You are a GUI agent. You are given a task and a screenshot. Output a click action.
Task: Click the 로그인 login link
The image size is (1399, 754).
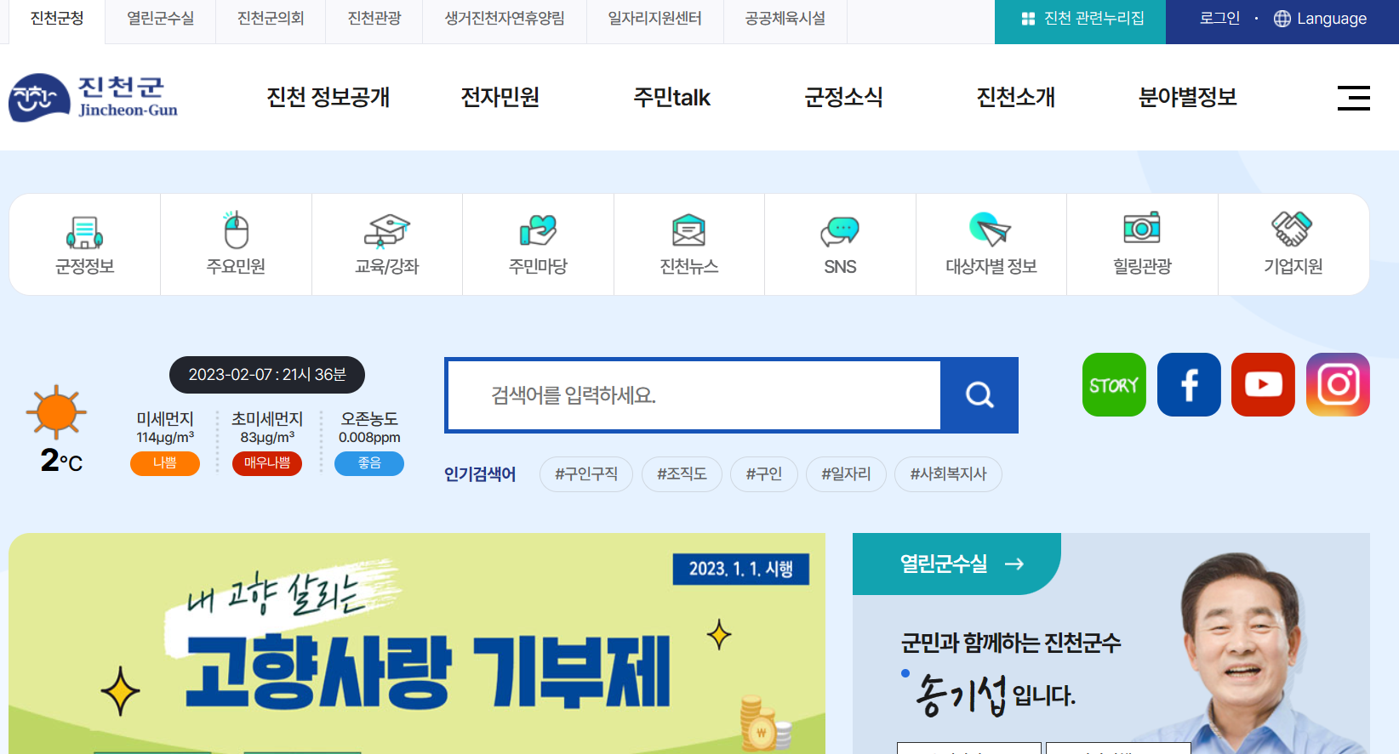pyautogui.click(x=1219, y=19)
